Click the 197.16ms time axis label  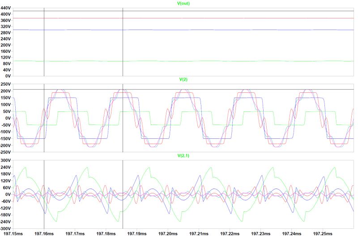(44, 233)
